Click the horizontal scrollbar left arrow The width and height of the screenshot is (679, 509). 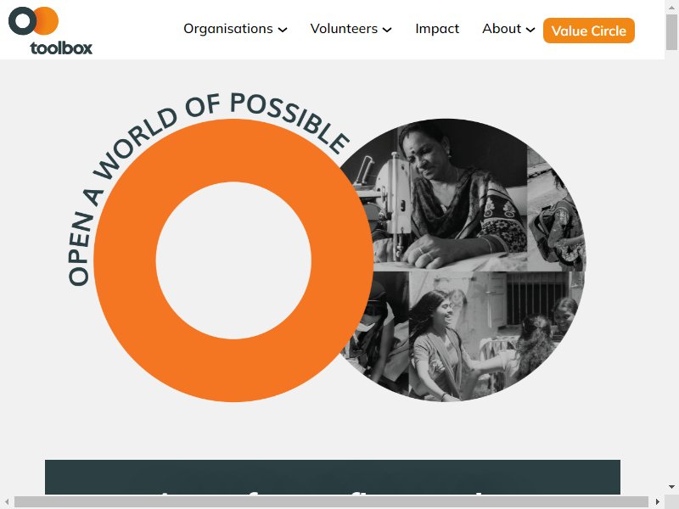(7, 501)
